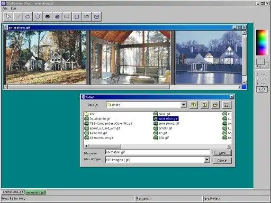Click the Cancel button

click(222, 161)
